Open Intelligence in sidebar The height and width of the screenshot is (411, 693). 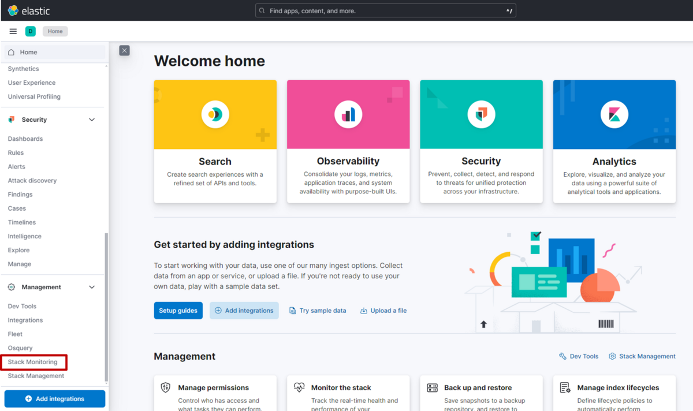pyautogui.click(x=25, y=236)
